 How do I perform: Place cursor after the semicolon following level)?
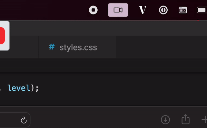click(39, 88)
